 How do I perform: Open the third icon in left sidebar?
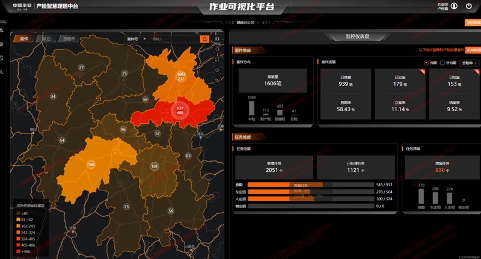2,58
